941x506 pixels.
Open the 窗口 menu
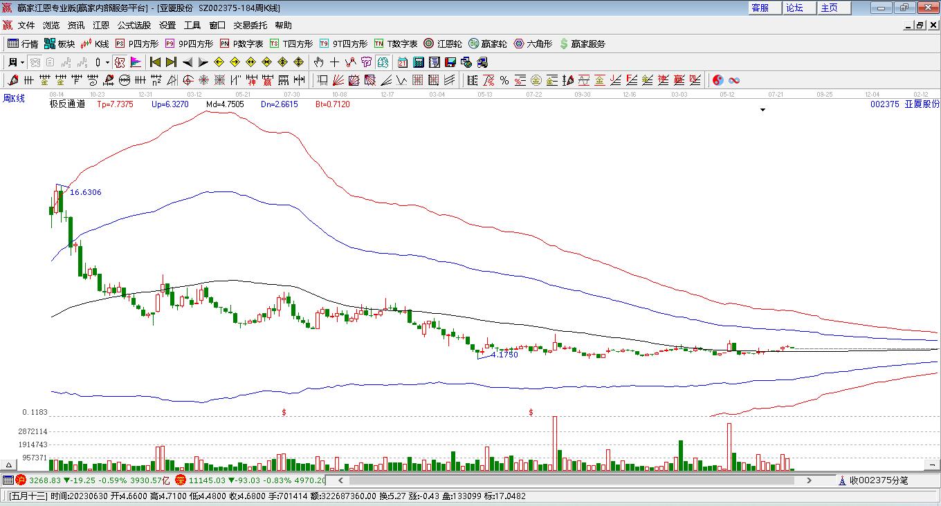(x=217, y=26)
